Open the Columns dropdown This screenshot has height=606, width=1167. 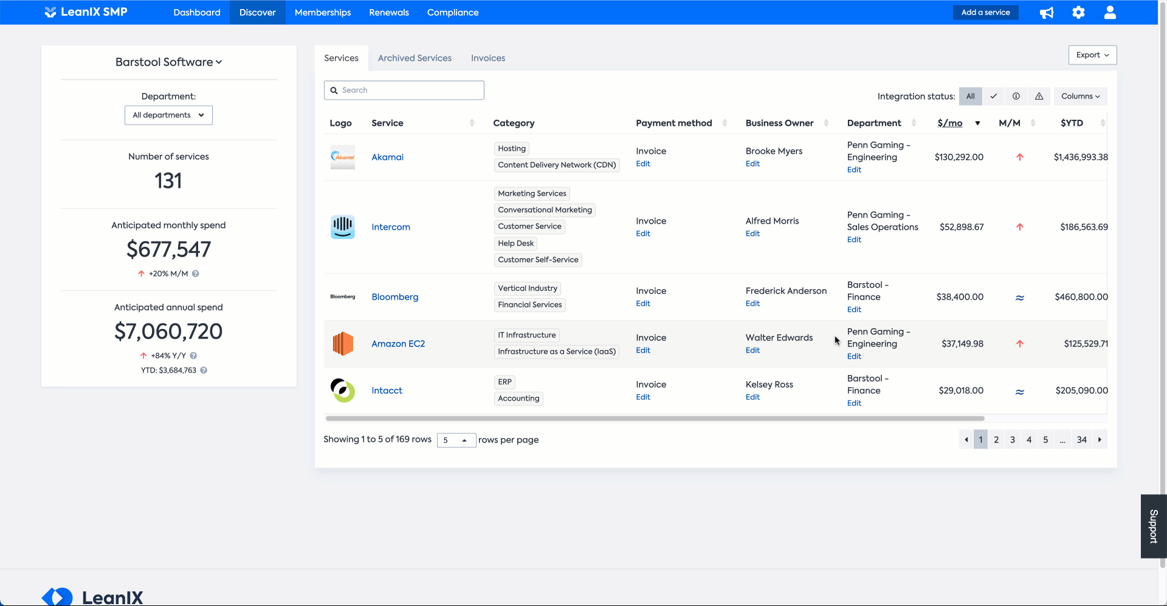pos(1080,96)
